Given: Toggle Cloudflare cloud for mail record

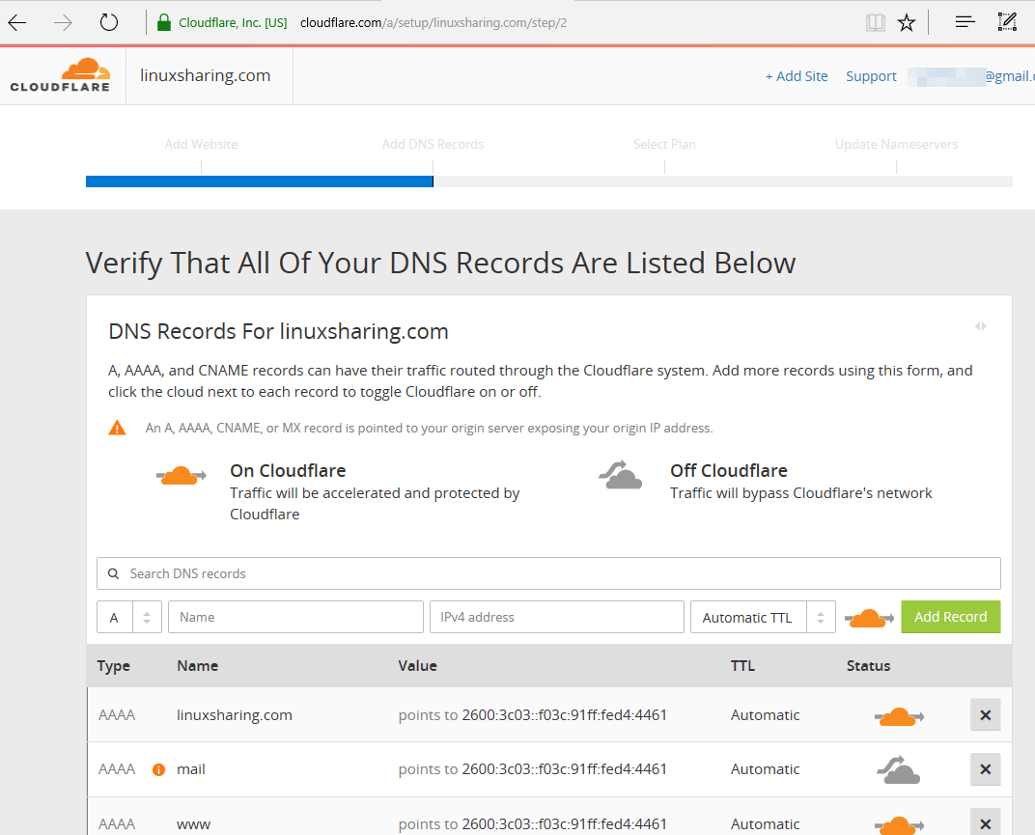Looking at the screenshot, I should click(899, 769).
